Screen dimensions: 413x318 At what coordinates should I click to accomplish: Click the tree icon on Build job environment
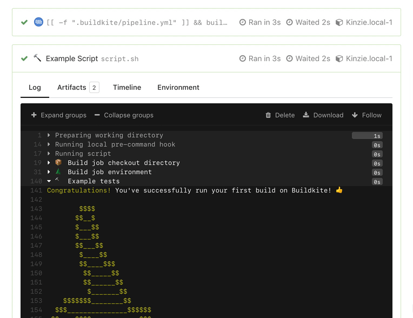pyautogui.click(x=58, y=172)
